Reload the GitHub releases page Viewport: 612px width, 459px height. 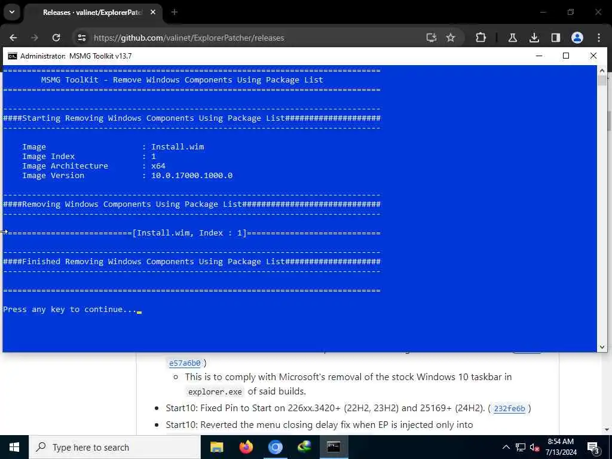coord(56,38)
